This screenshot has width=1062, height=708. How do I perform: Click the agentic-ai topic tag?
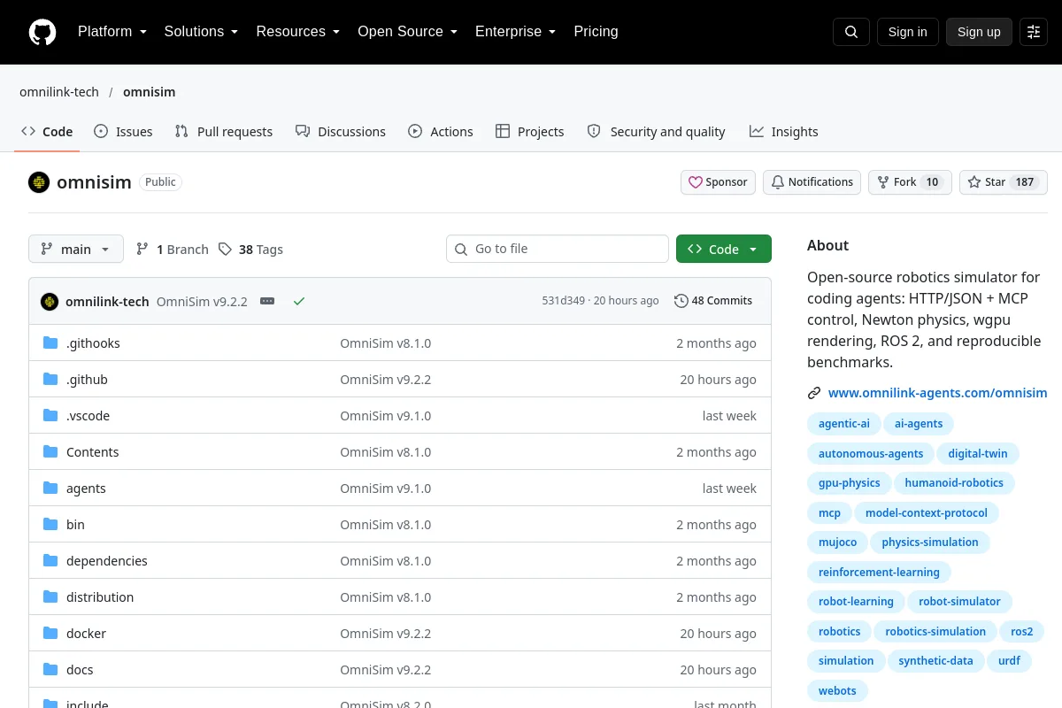coord(844,424)
